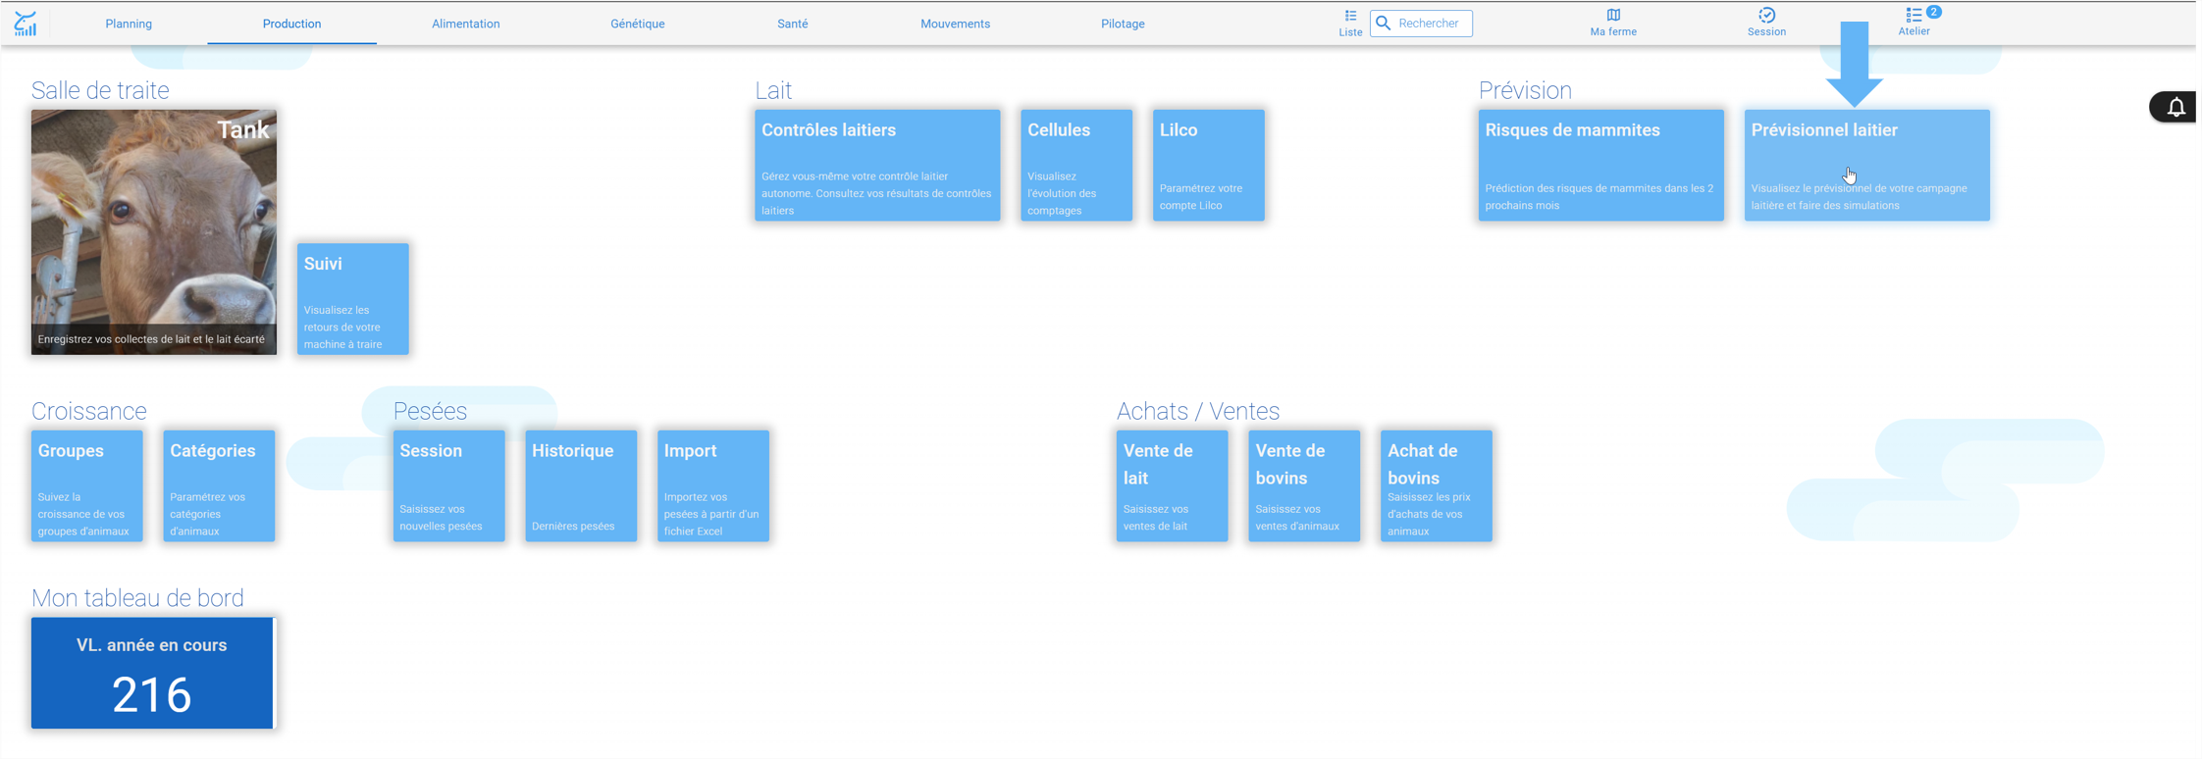Open the Prévisionnel laitier tile
Viewport: 2202px width, 759px height.
pyautogui.click(x=1867, y=166)
